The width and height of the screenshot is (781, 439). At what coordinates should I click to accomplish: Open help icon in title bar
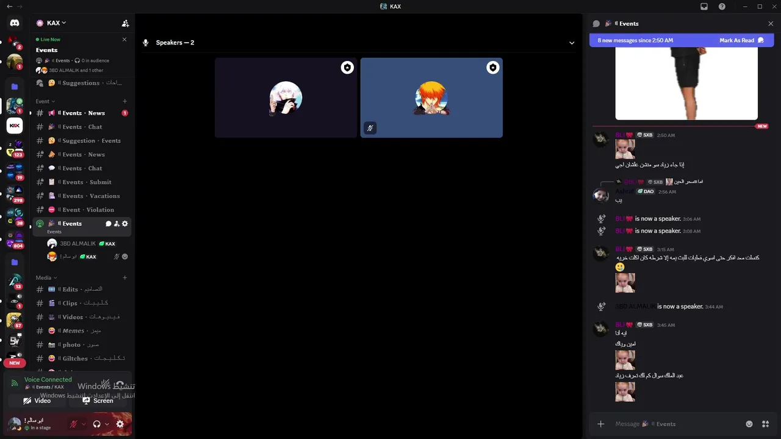(722, 7)
